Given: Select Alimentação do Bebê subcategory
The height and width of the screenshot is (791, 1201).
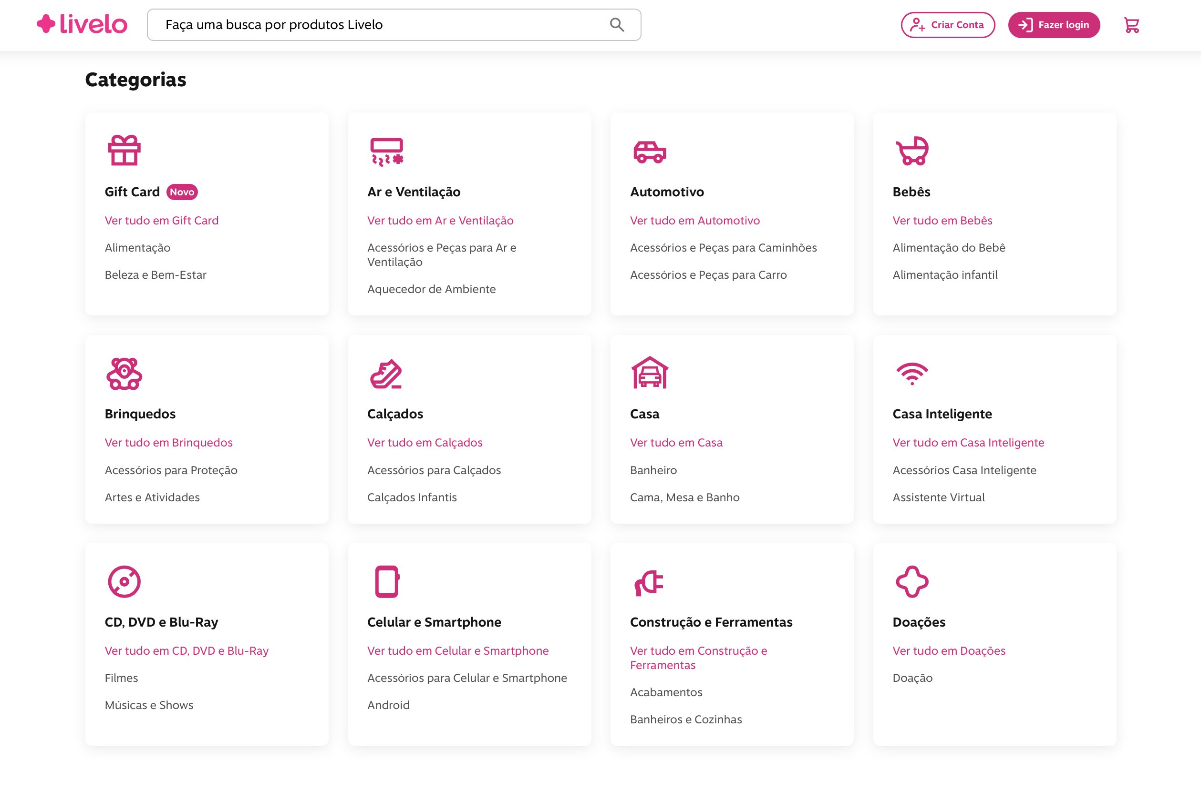Looking at the screenshot, I should pyautogui.click(x=949, y=248).
